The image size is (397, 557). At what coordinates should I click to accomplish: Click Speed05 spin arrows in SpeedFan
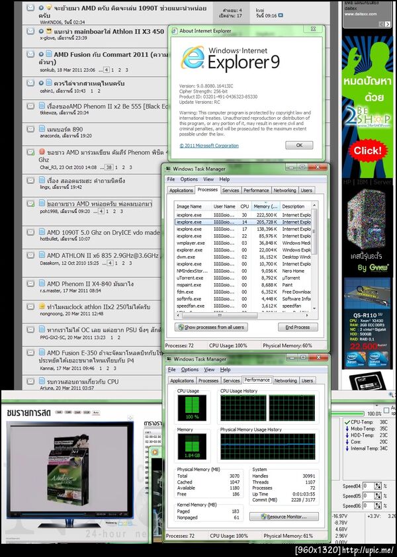point(377,495)
